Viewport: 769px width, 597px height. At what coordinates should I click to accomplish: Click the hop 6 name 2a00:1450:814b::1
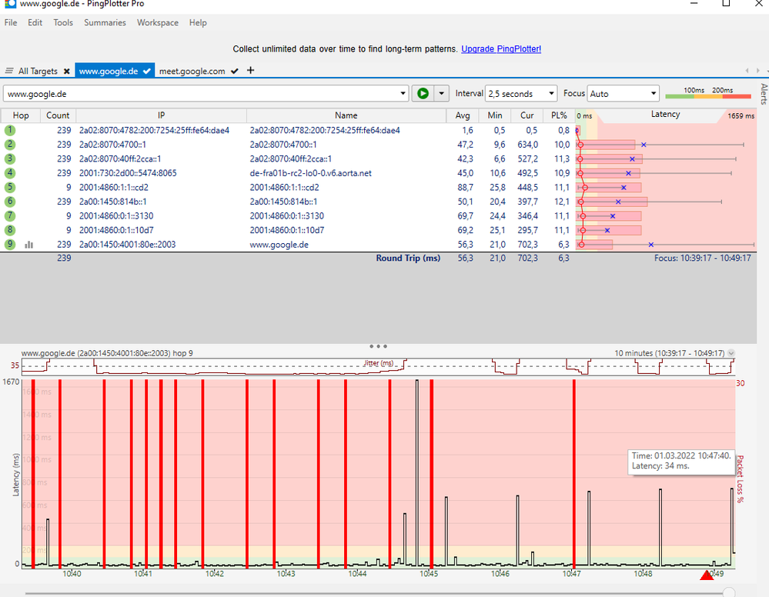(283, 202)
